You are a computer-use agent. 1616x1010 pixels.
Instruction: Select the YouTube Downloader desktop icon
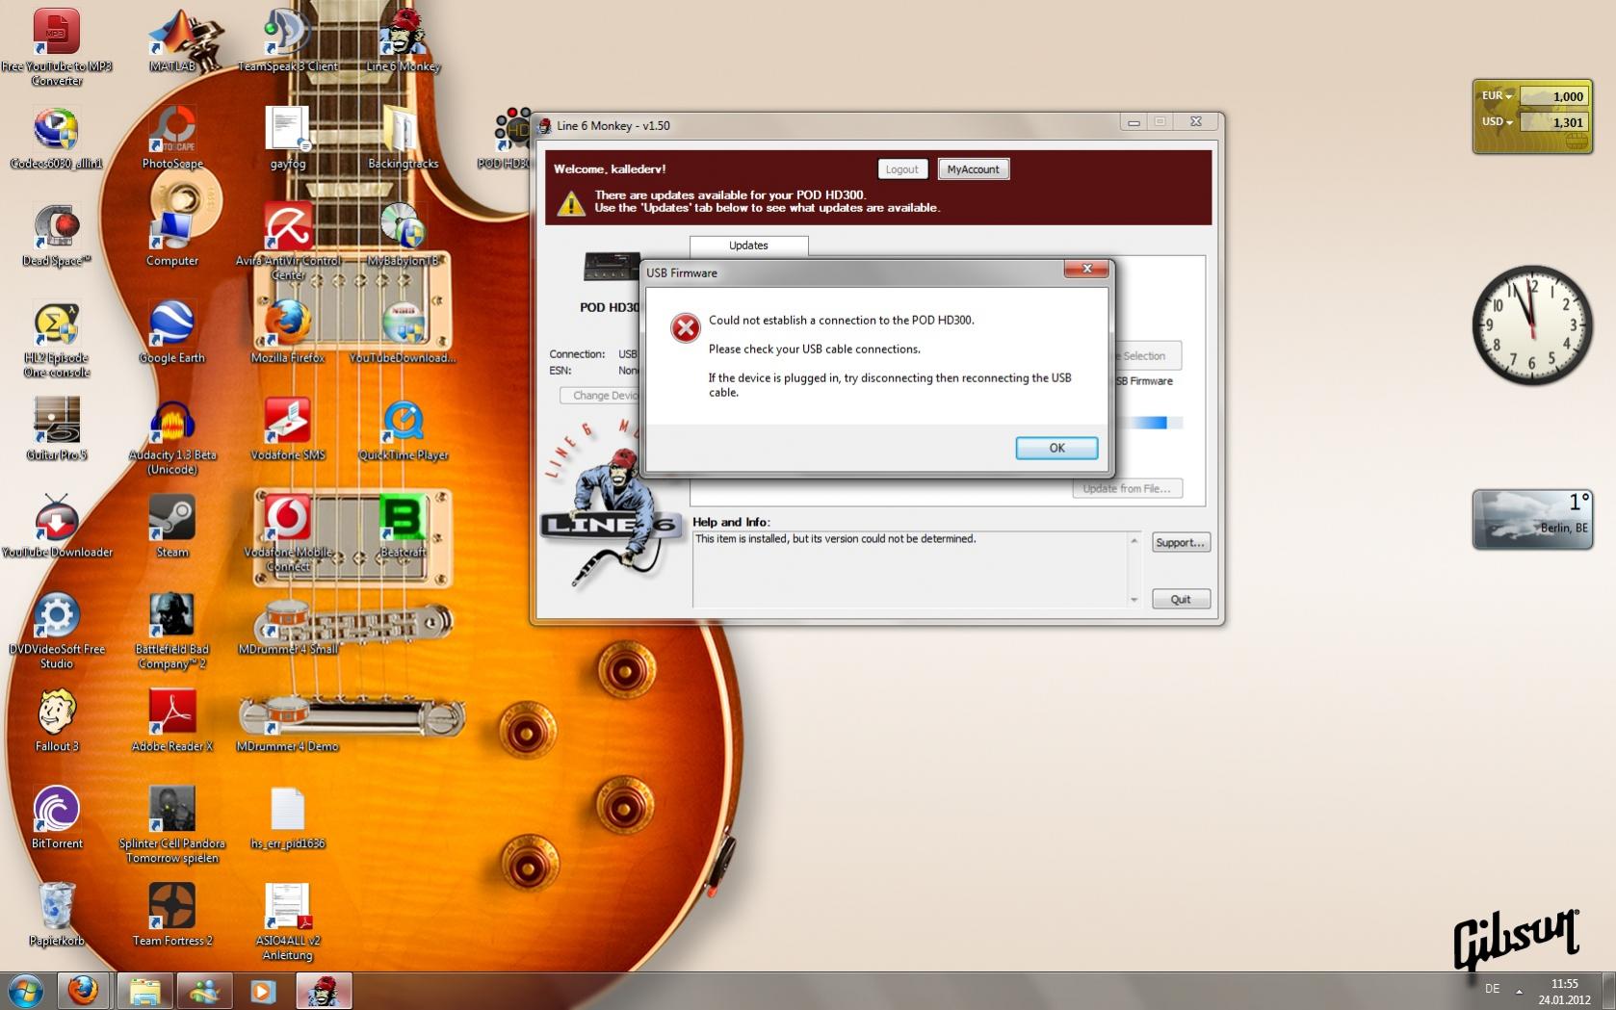(56, 527)
